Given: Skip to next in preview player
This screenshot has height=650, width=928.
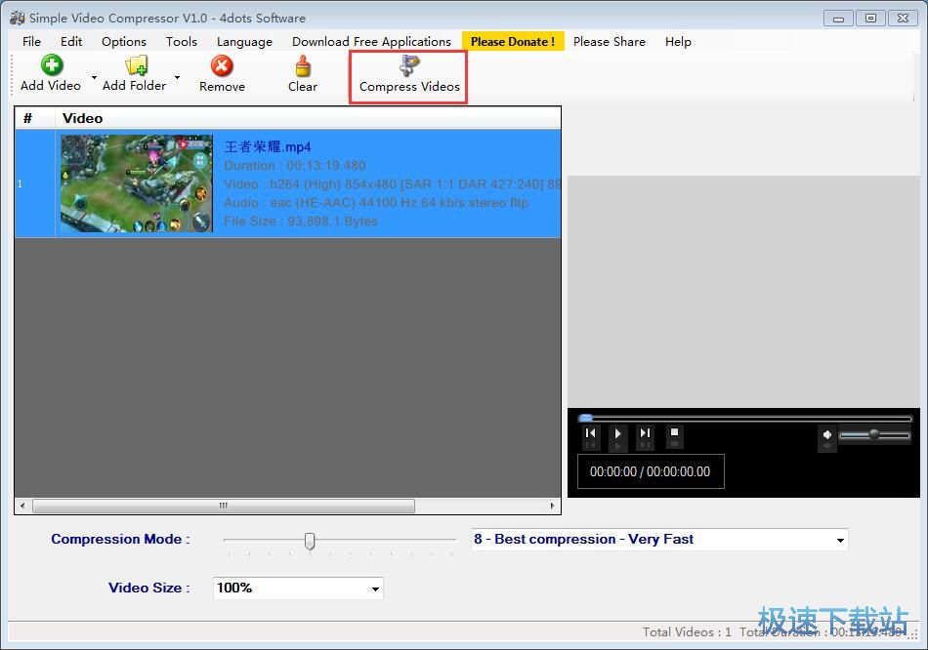Looking at the screenshot, I should click(645, 433).
